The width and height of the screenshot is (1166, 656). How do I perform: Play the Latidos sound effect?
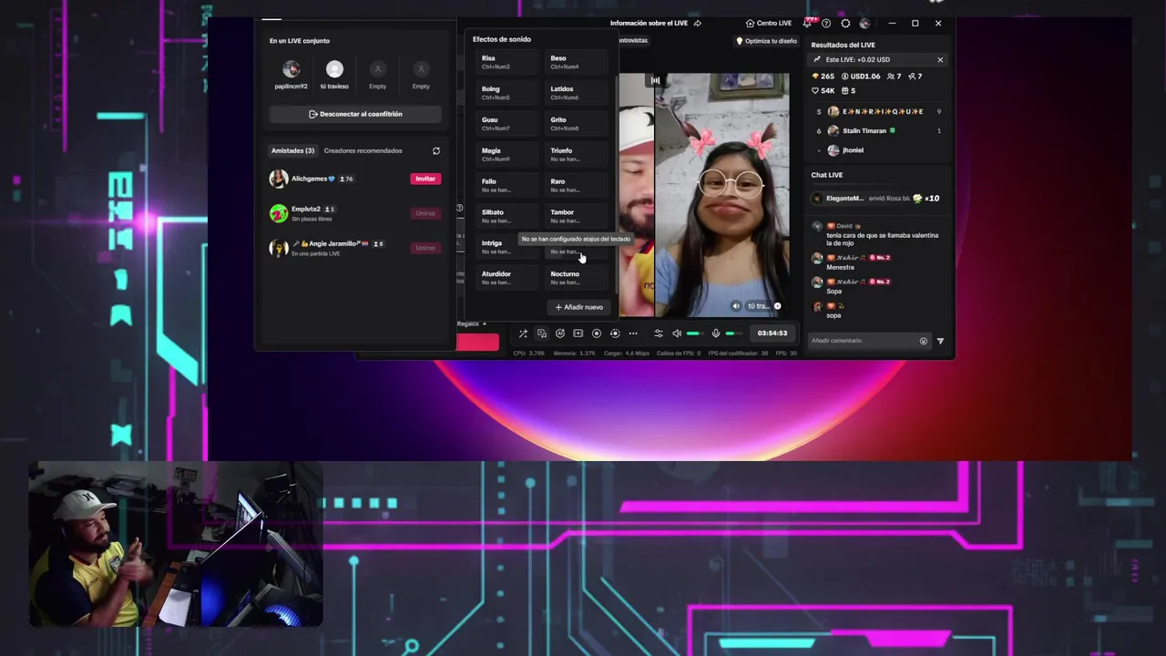[x=577, y=93]
